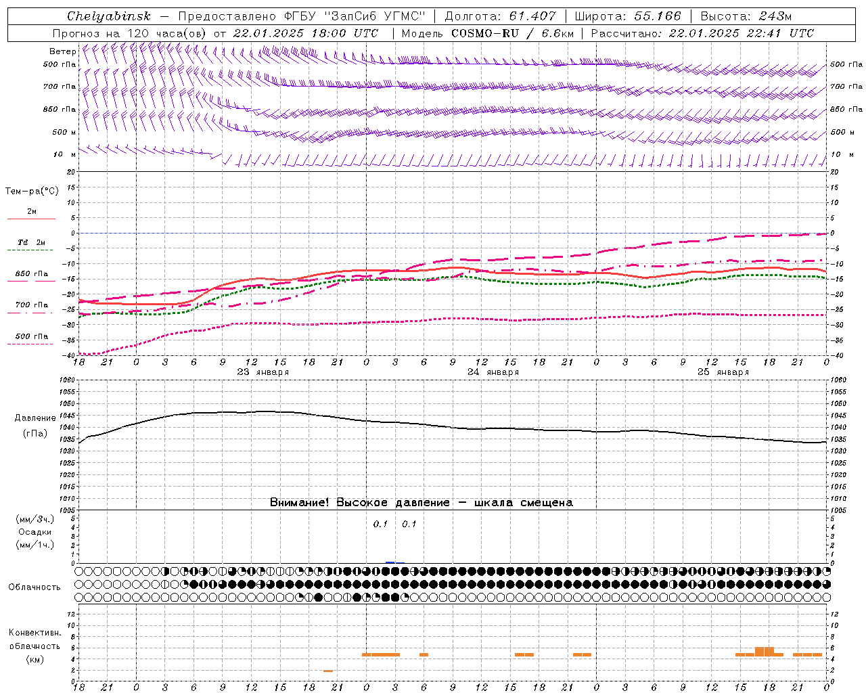This screenshot has width=866, height=693.
Task: Click the '(мм/3ч.)' precipitation unit label
Action: tap(35, 519)
